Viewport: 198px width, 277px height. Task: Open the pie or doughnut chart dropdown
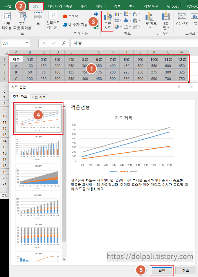(x=118, y=27)
